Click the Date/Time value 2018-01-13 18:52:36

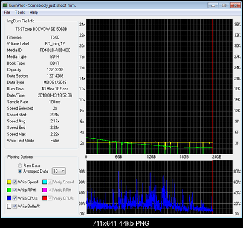pos(55,95)
